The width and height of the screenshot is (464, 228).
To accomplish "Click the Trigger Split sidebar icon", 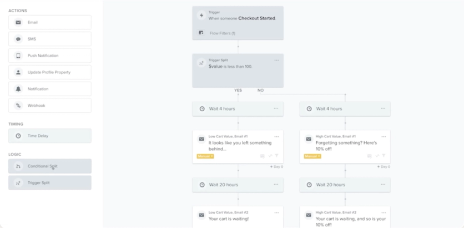I will pos(18,183).
